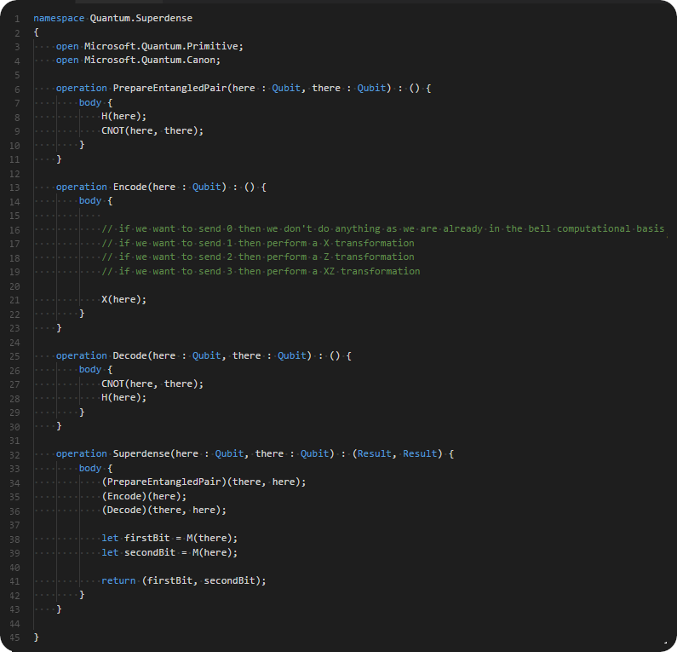Viewport: 677px width, 652px height.
Task: Click line number 1 in the gutter
Action: (x=17, y=19)
